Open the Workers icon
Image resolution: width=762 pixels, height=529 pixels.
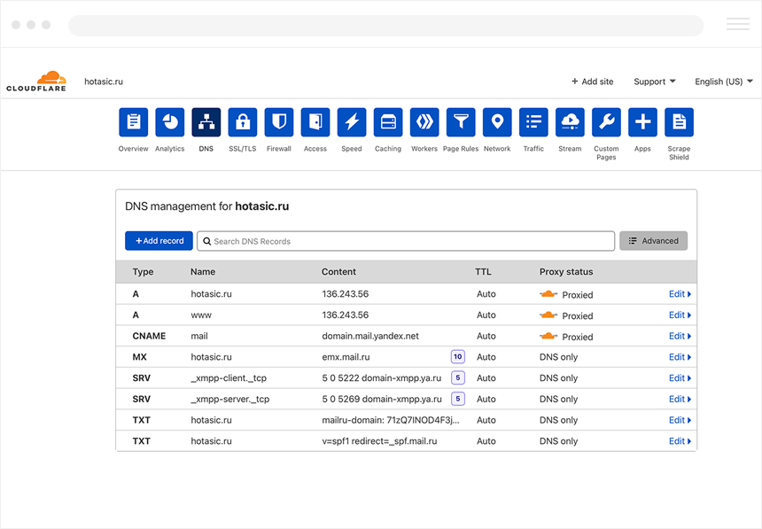click(424, 122)
